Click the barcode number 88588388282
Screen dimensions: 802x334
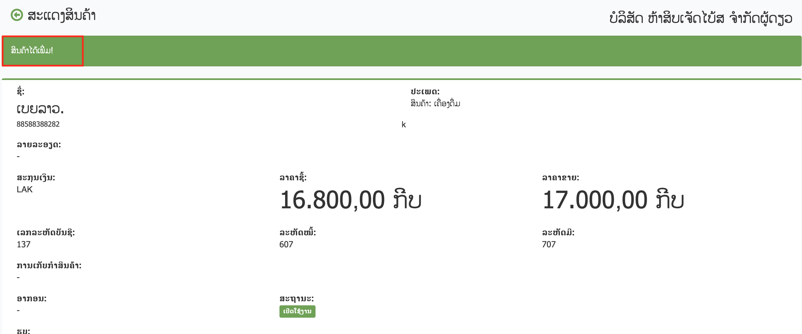[x=38, y=124]
